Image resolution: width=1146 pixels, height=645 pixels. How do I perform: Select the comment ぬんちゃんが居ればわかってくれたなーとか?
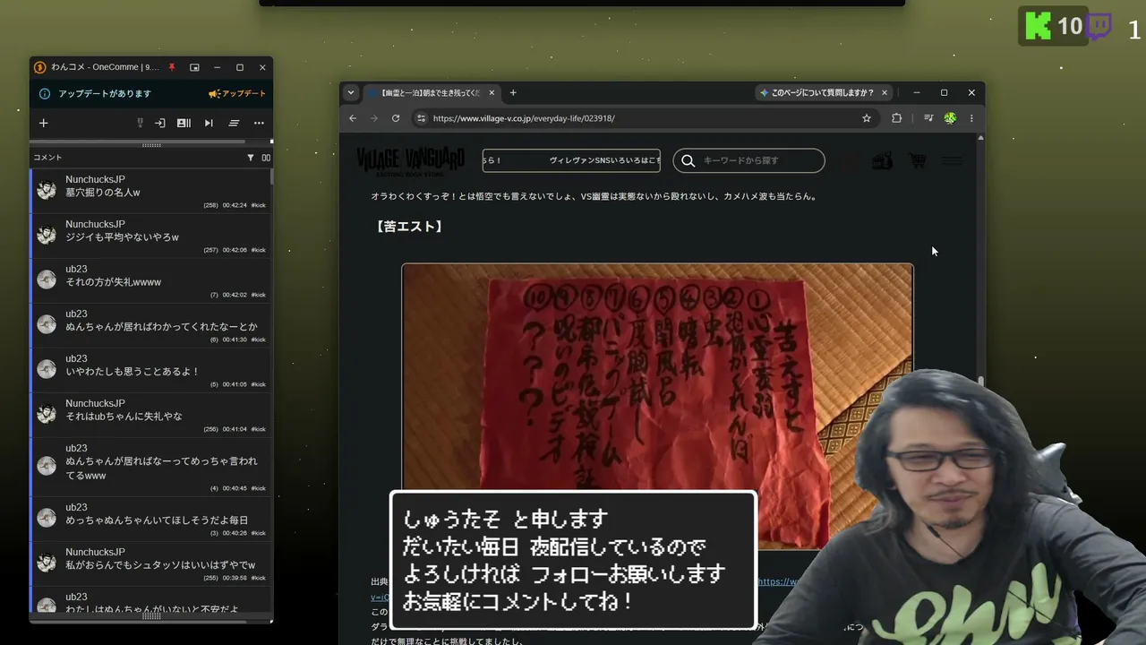pos(150,325)
